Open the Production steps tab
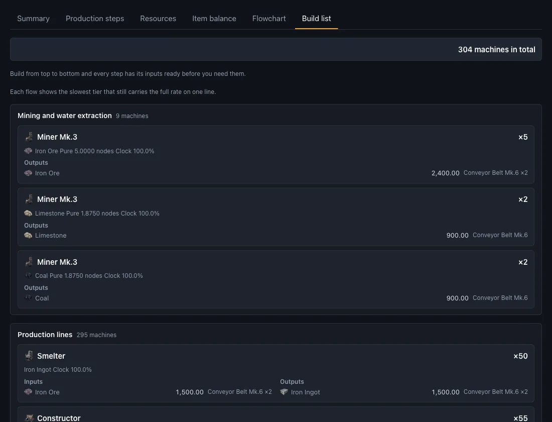The height and width of the screenshot is (422, 552). [x=95, y=18]
